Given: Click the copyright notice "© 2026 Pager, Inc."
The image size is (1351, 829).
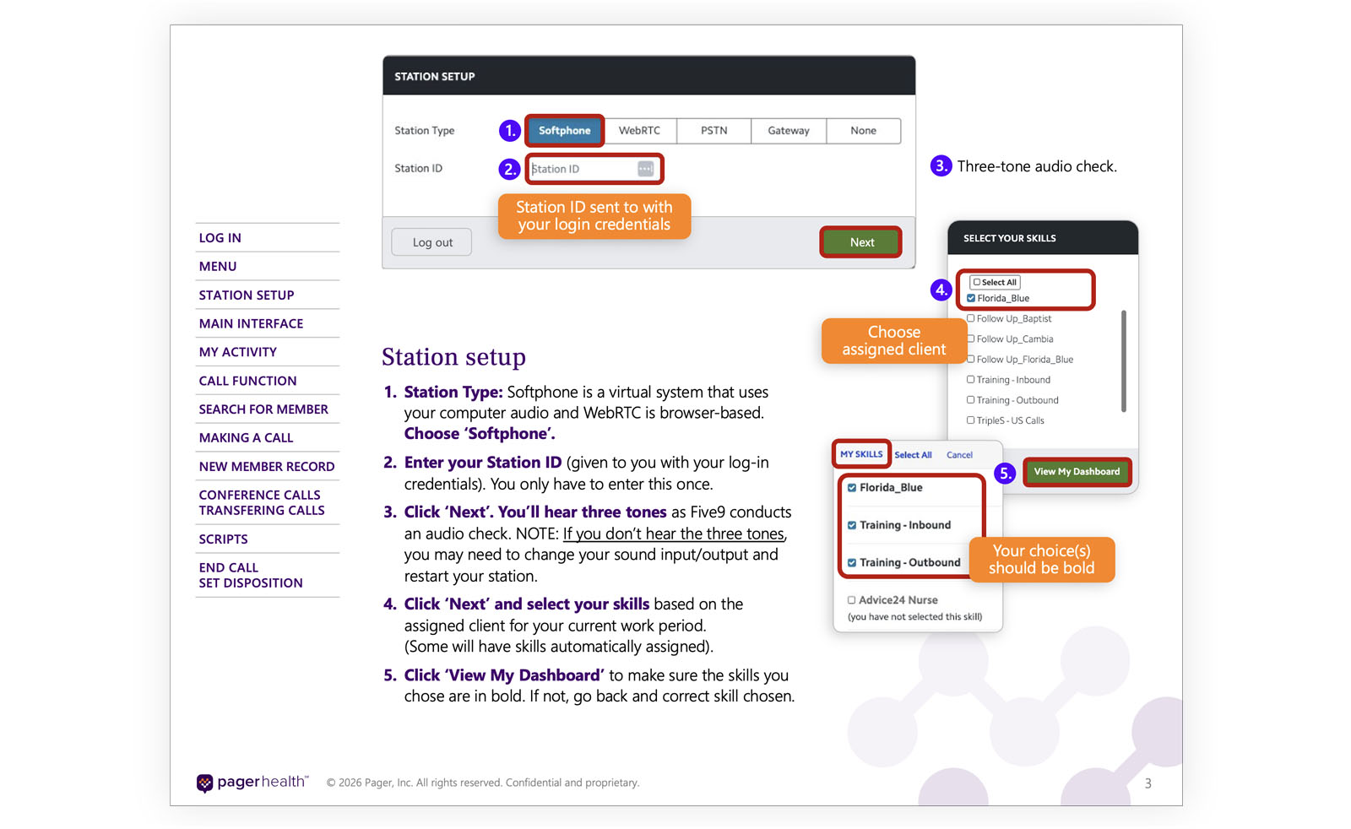Looking at the screenshot, I should click(x=370, y=783).
